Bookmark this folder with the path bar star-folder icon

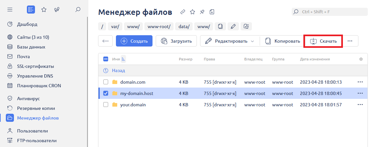[x=246, y=26]
